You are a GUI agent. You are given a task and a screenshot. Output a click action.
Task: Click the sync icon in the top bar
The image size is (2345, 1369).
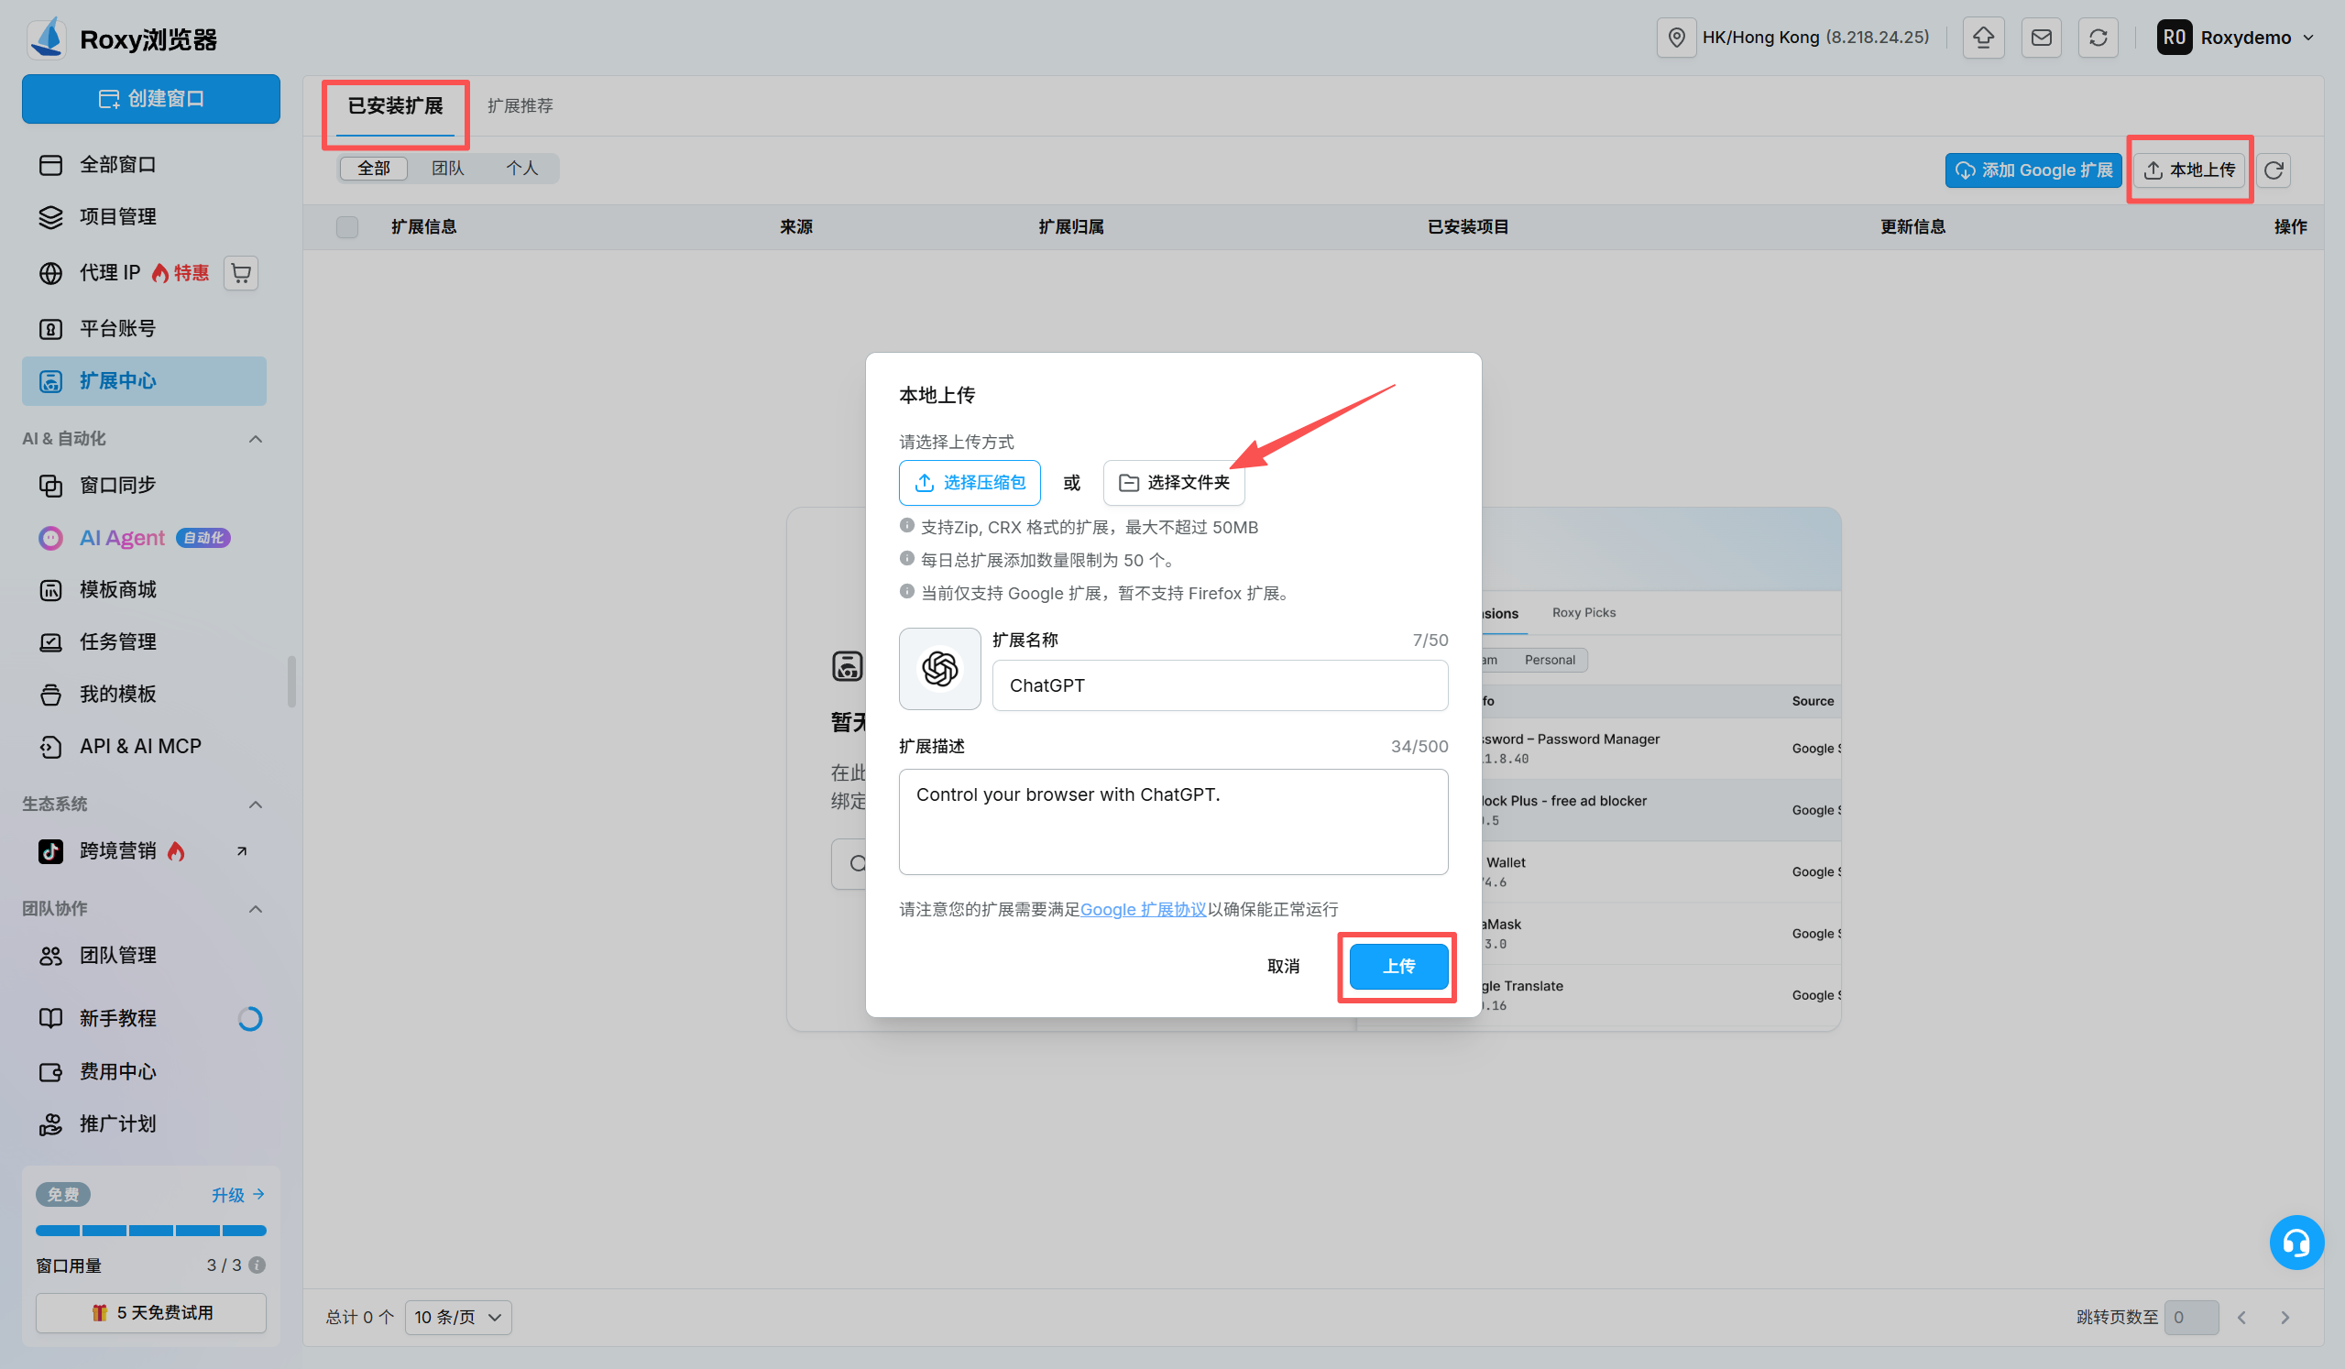point(2098,38)
